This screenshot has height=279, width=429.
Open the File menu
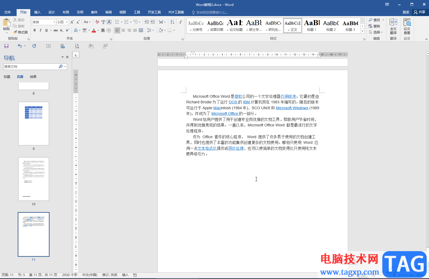point(8,12)
